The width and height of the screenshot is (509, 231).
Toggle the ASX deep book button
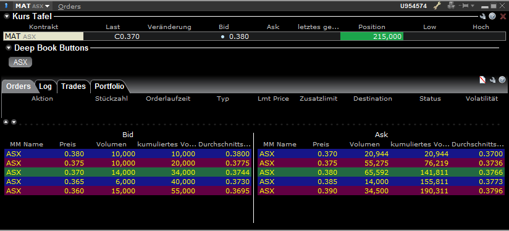click(x=20, y=62)
